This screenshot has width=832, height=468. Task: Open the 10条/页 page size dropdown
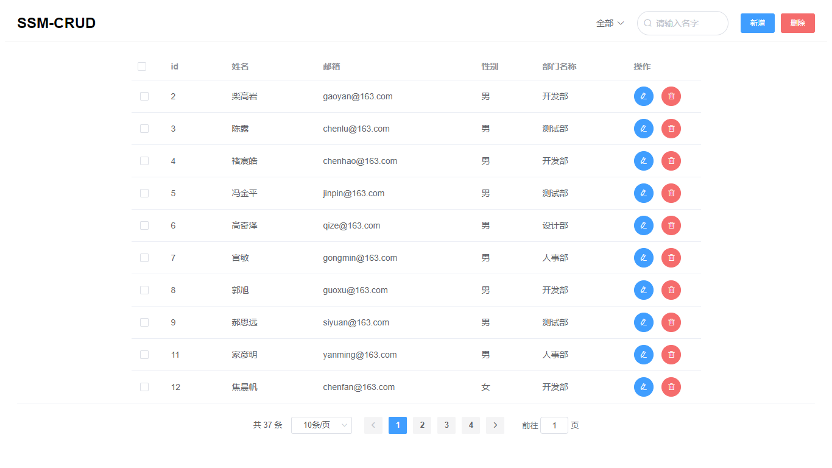[x=322, y=425]
